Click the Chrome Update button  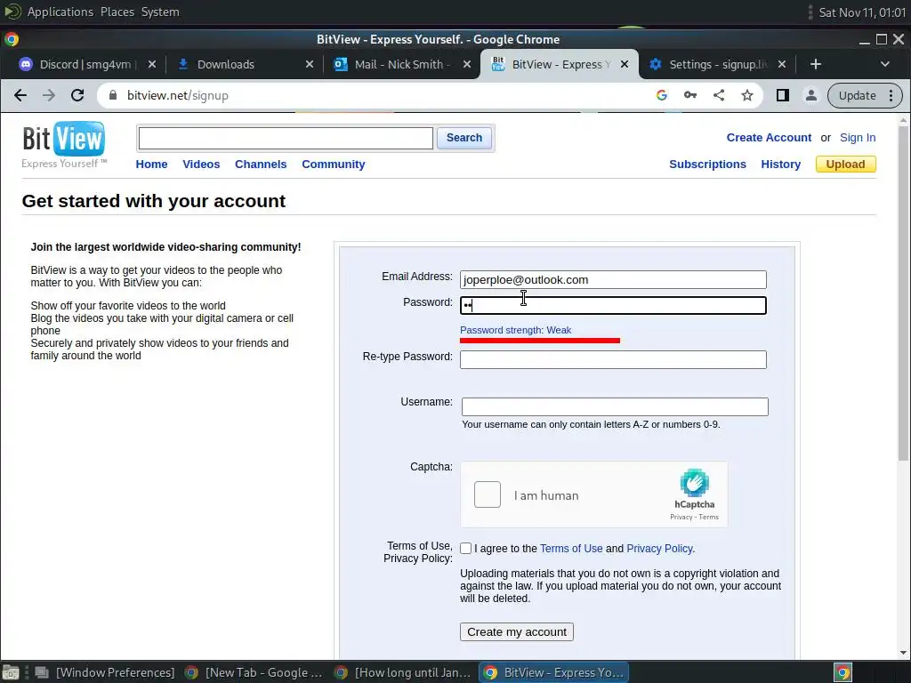865,95
